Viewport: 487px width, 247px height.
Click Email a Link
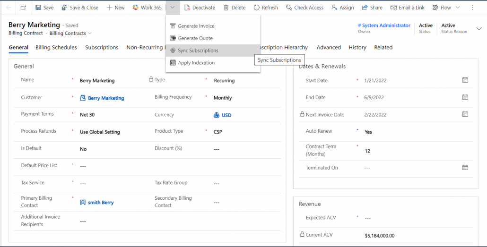pos(408,8)
